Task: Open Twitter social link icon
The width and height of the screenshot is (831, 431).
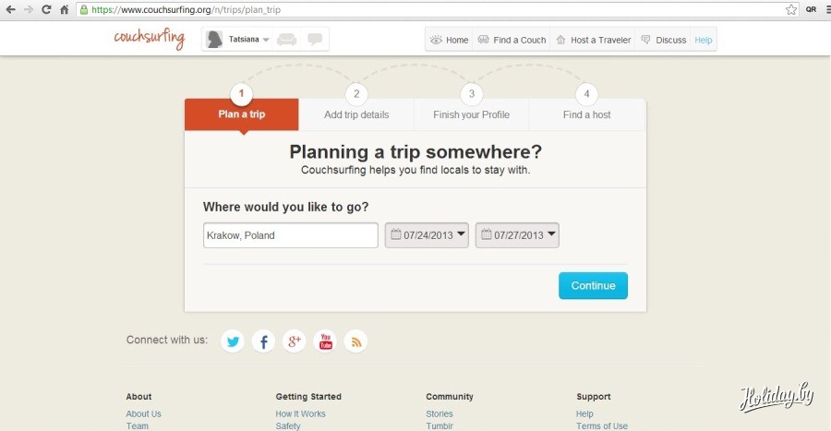Action: pos(233,341)
